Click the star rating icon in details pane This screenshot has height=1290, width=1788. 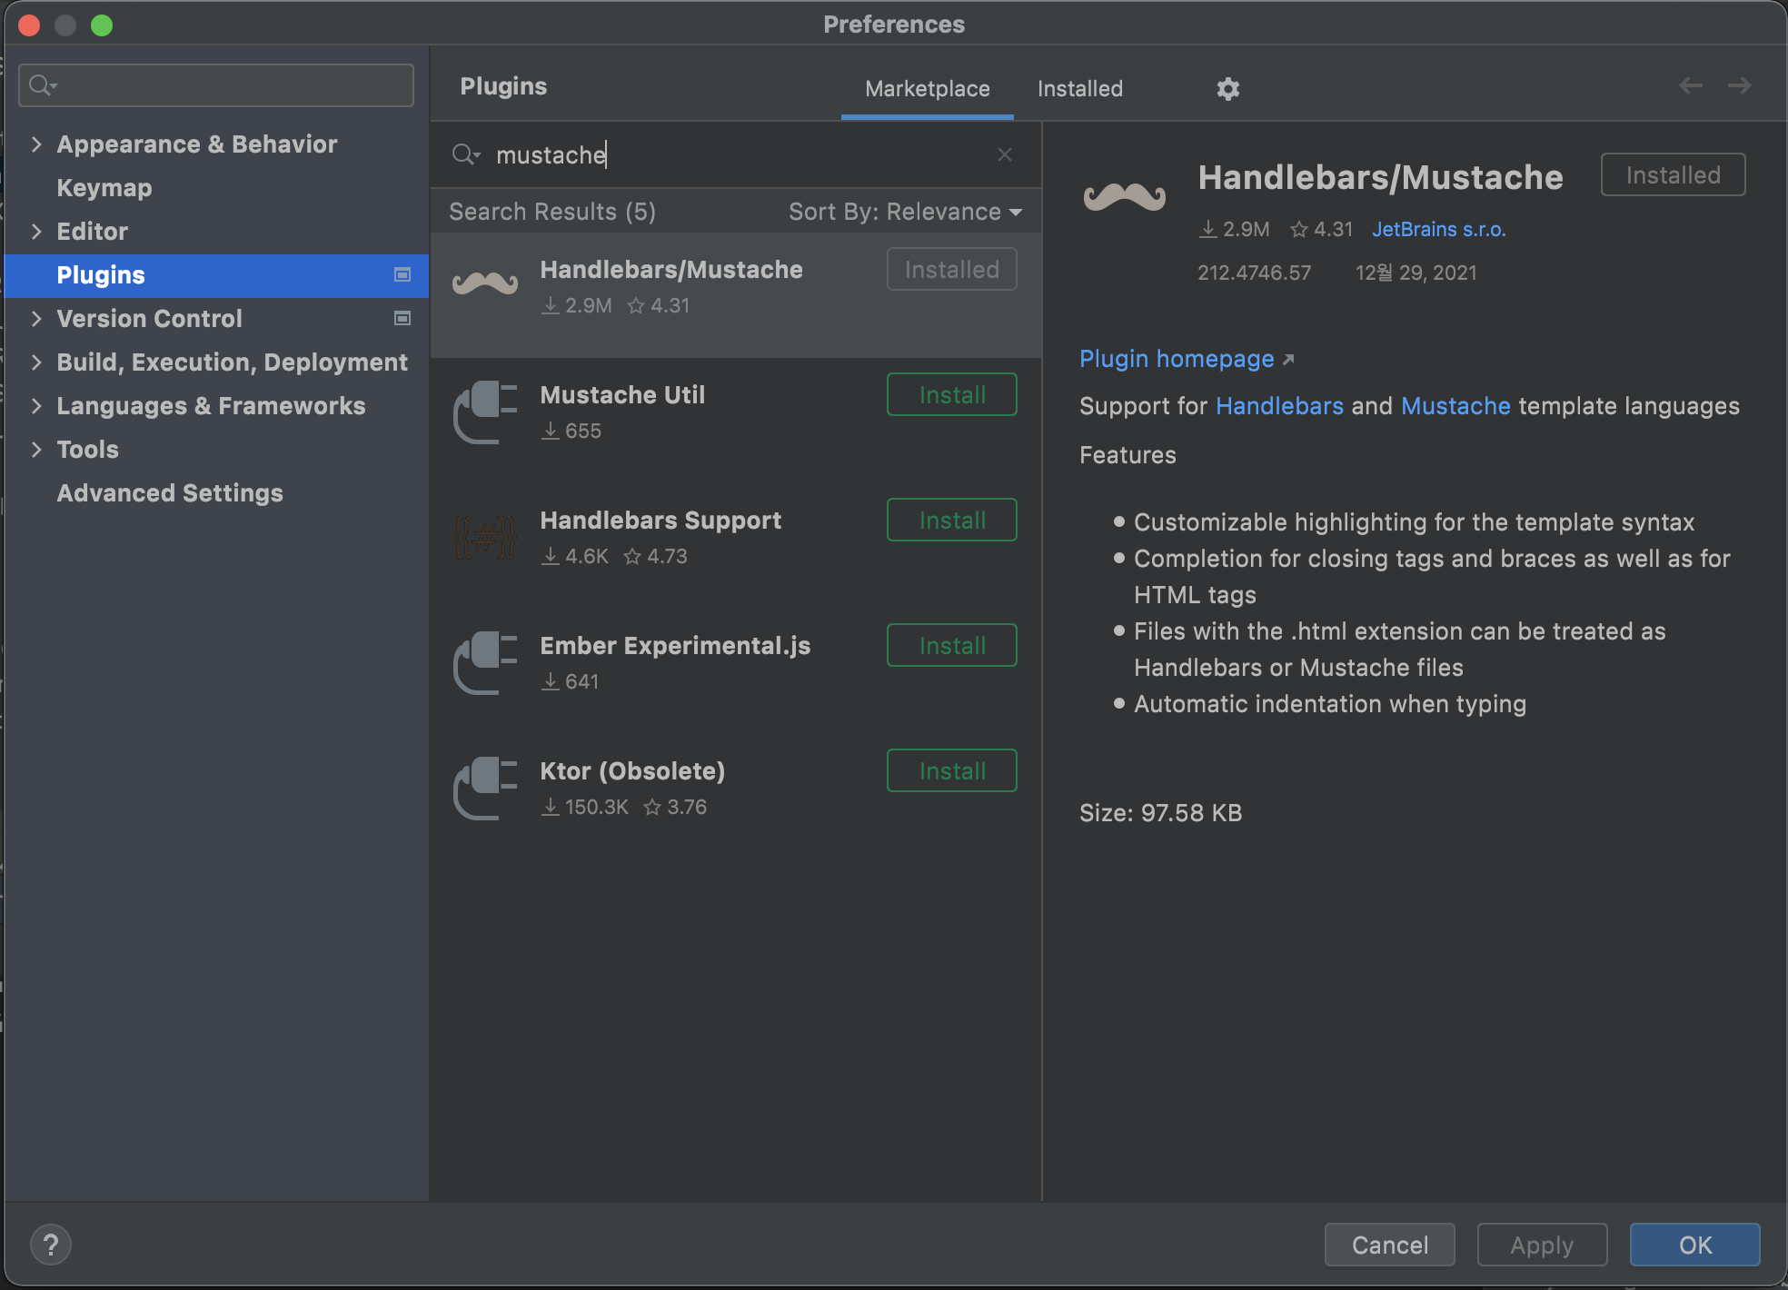[x=1299, y=229]
